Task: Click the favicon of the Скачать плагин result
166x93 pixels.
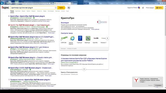Action: 9,57
